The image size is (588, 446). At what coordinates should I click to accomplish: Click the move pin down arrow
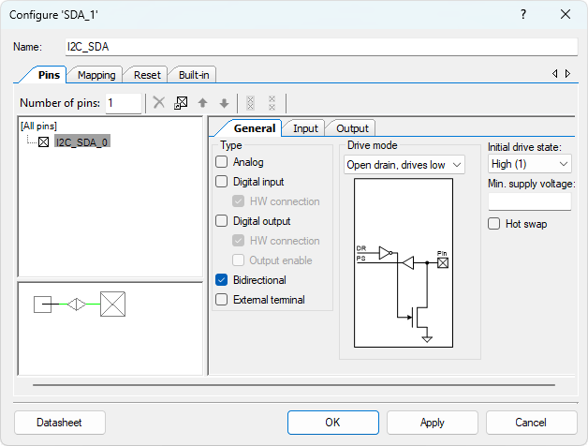[224, 103]
